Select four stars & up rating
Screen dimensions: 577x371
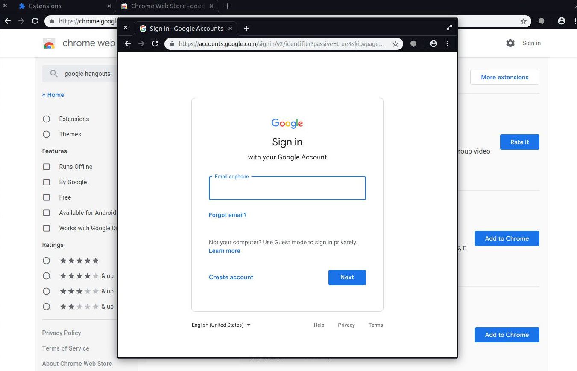46,276
